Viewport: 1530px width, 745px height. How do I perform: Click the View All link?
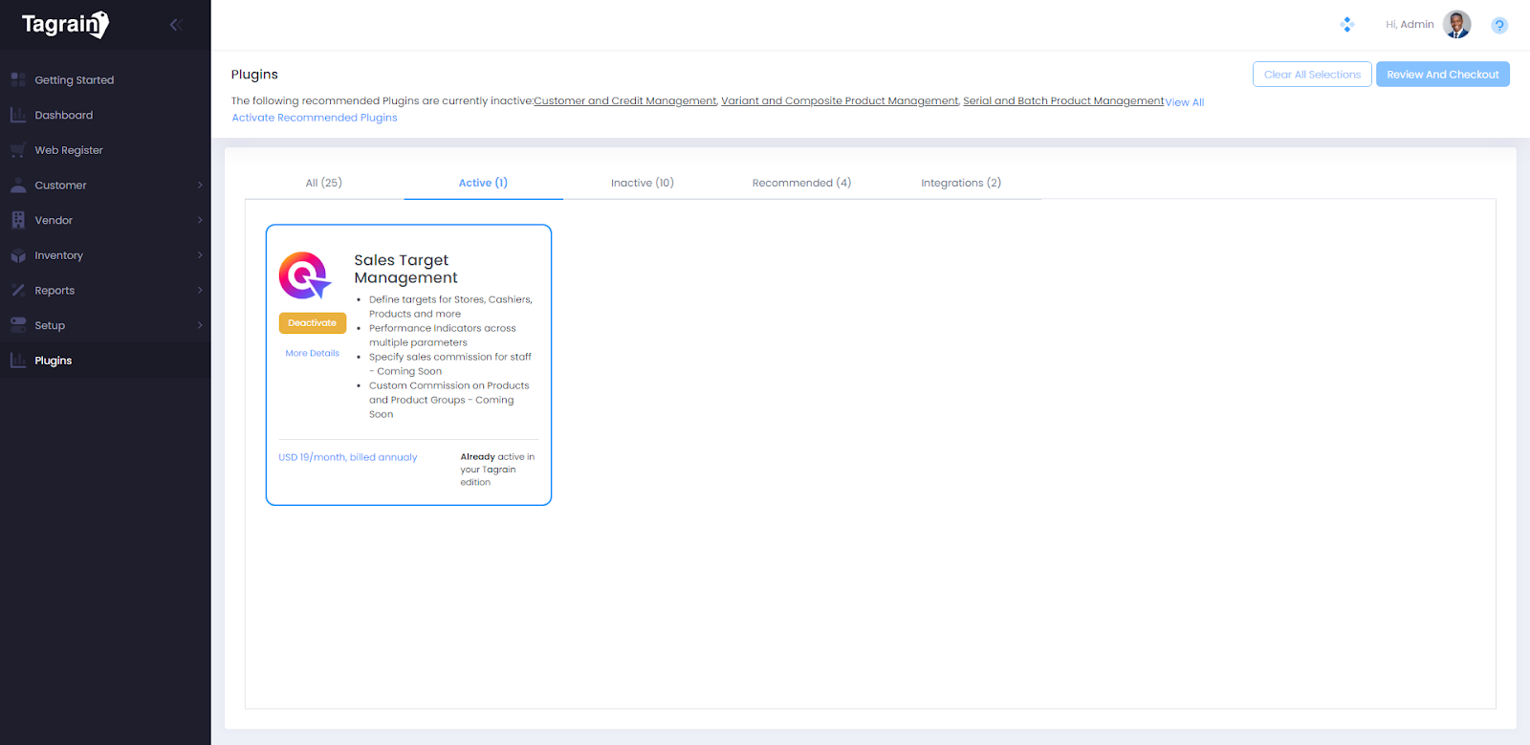pyautogui.click(x=1185, y=102)
